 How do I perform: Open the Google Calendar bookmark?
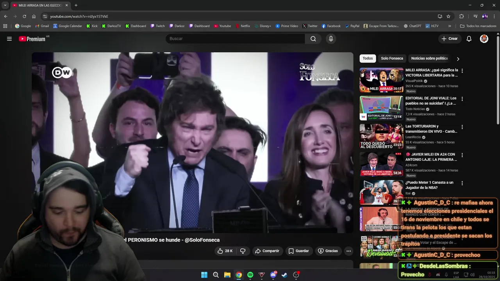point(68,26)
